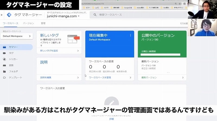Click the pencil edit icon in workspace changes
217x121 pixels.
tap(111, 102)
